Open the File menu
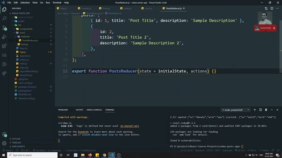Image resolution: width=282 pixels, height=158 pixels. pos(9,3)
